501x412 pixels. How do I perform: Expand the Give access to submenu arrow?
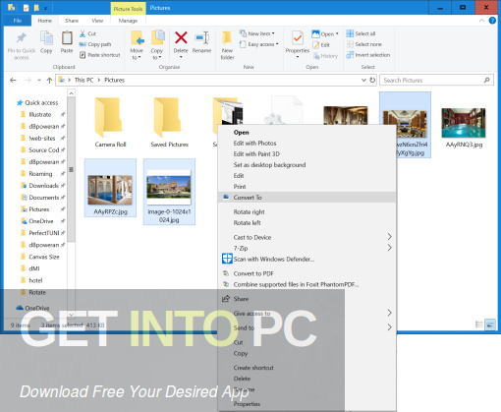[x=389, y=313]
